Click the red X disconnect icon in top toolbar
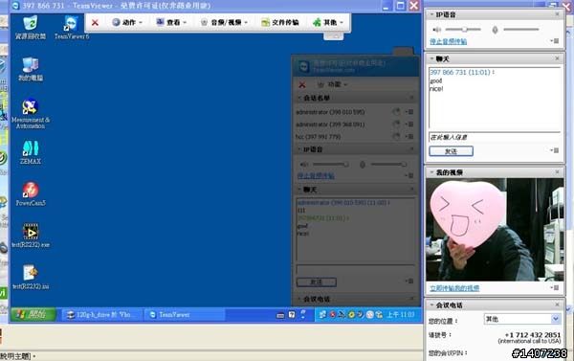574x361 pixels. (95, 23)
